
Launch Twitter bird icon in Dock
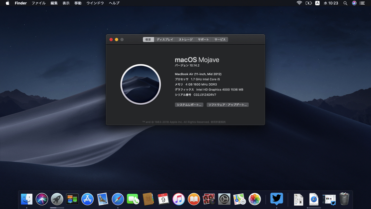click(277, 199)
